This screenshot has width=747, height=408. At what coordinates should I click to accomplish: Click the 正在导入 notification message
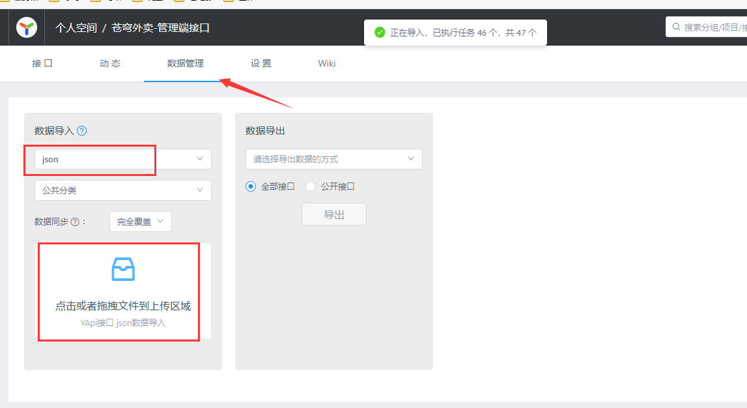click(463, 33)
